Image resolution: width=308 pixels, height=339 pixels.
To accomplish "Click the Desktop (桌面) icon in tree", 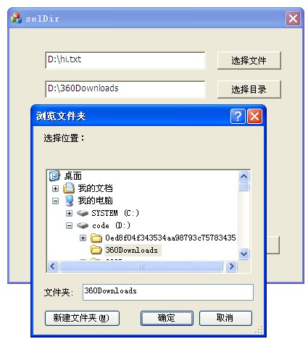I will coord(54,176).
